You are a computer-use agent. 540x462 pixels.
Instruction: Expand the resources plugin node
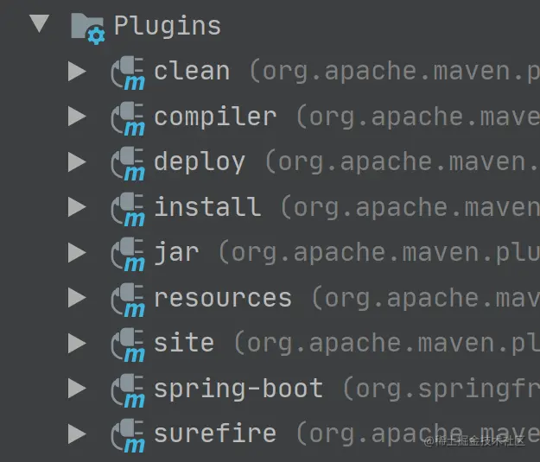[77, 297]
